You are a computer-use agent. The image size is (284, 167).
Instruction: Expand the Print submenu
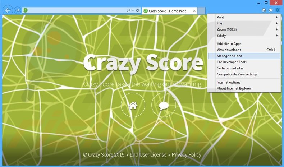click(244, 17)
